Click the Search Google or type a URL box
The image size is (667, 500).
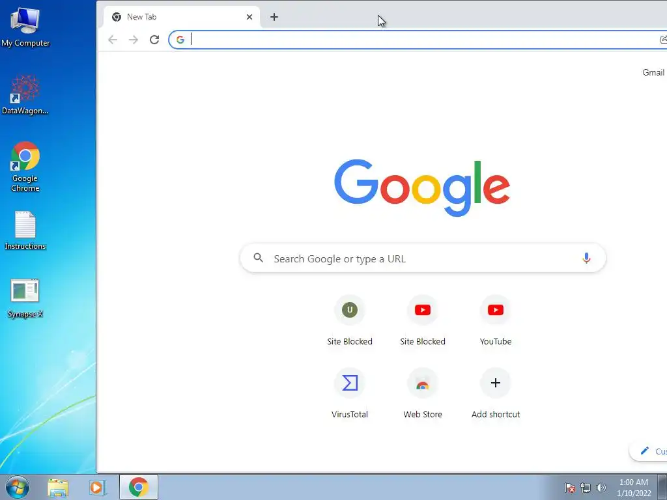(423, 258)
